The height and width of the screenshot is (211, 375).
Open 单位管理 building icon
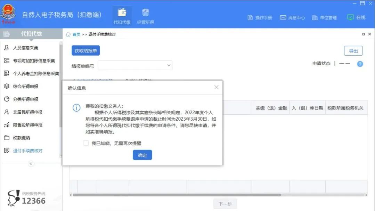pos(315,17)
